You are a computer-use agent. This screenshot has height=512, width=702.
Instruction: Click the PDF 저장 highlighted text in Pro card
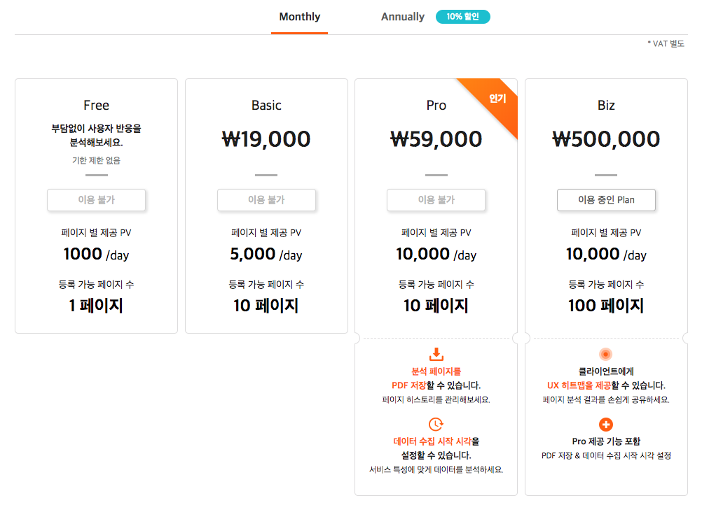pyautogui.click(x=408, y=385)
